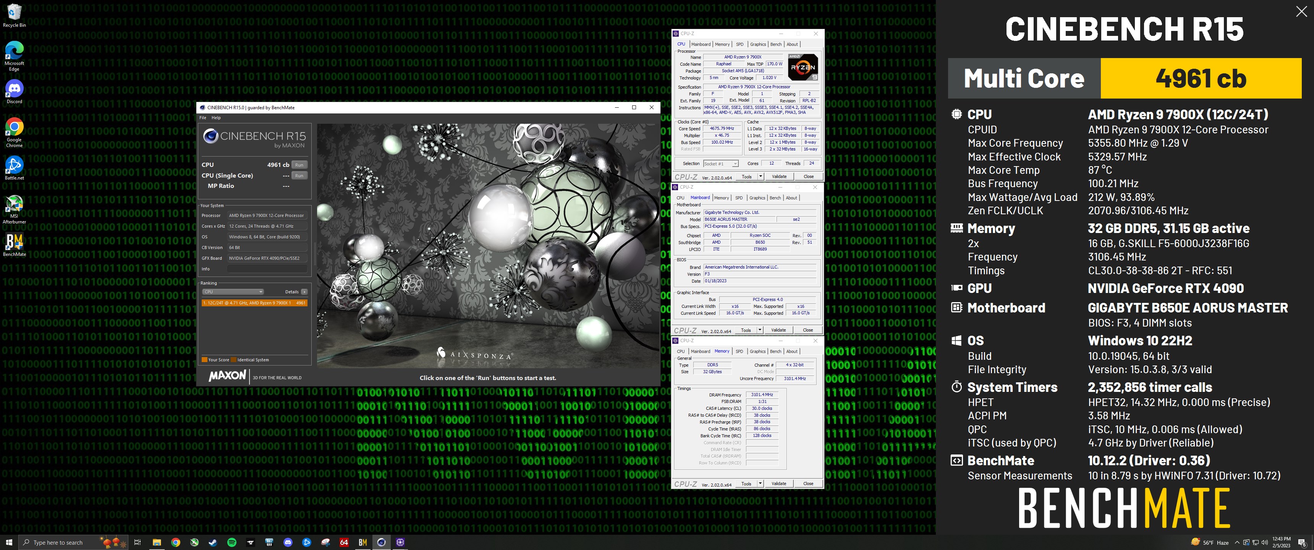Switch to Cinebench via its taskbar icon
The image size is (1314, 550).
(x=381, y=542)
